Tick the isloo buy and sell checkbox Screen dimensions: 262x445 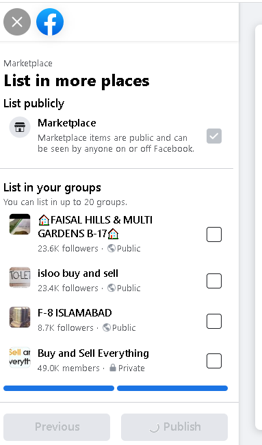point(214,281)
